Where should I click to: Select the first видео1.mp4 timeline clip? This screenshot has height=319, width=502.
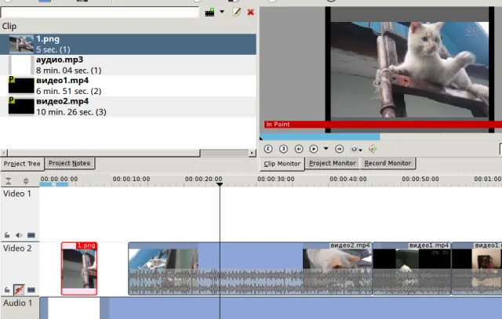pos(412,269)
